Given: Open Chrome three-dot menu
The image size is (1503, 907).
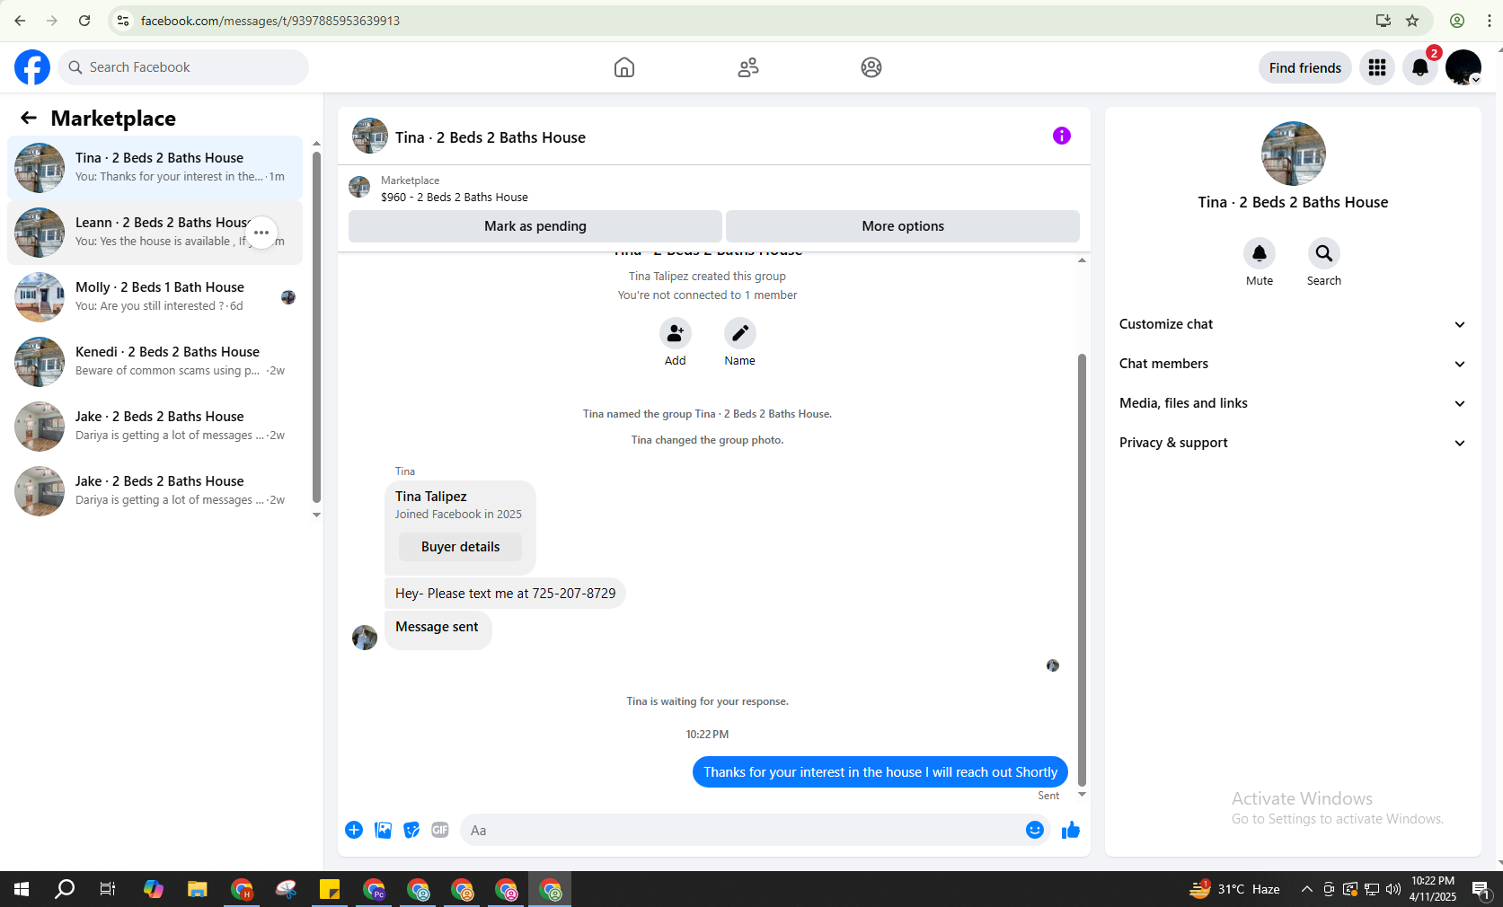Looking at the screenshot, I should point(1490,21).
